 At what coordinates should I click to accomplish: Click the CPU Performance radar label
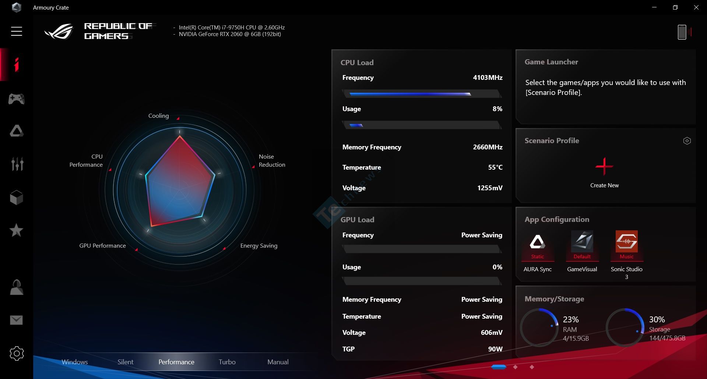[x=86, y=161]
